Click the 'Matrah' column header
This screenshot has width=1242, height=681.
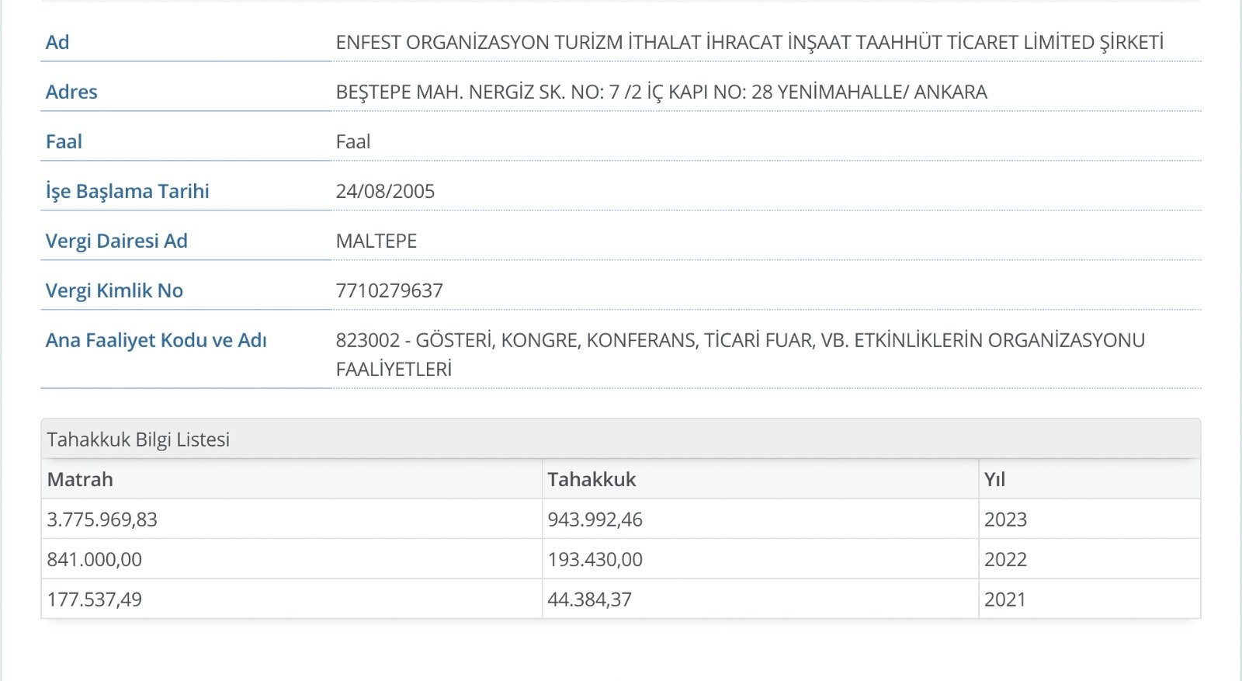291,479
